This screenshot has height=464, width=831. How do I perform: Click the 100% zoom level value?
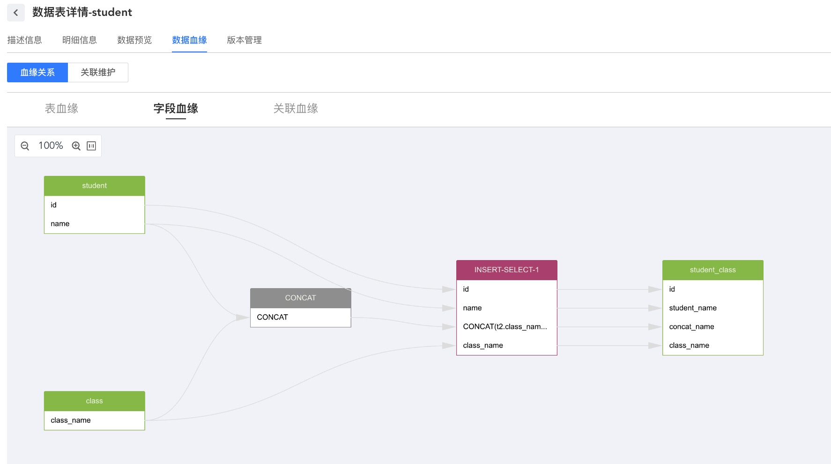point(51,145)
